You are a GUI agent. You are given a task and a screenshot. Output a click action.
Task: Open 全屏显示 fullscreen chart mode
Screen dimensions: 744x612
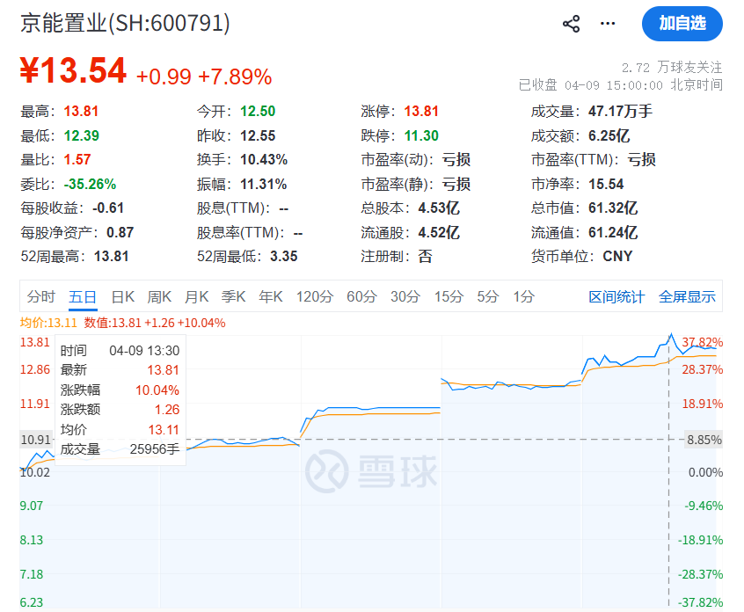pyautogui.click(x=687, y=297)
